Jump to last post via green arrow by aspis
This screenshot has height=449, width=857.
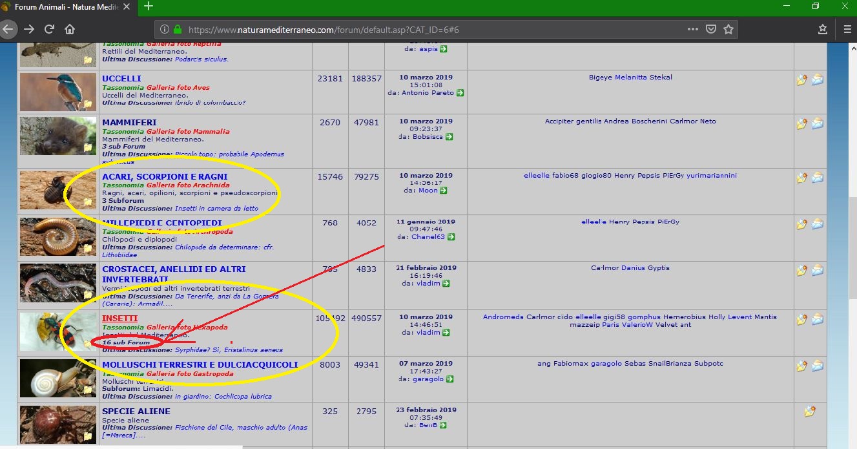(444, 49)
